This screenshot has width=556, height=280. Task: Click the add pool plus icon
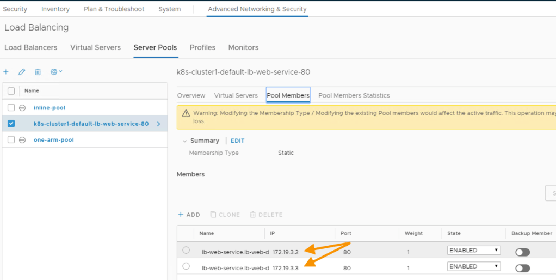point(6,72)
